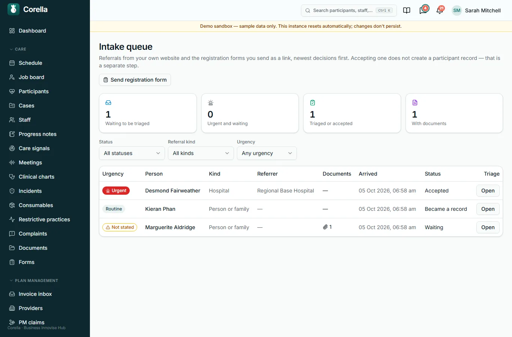Viewport: 512px width, 337px height.
Task: Collapse the PLAN MANAGEMENT sidebar section
Action: click(x=34, y=280)
